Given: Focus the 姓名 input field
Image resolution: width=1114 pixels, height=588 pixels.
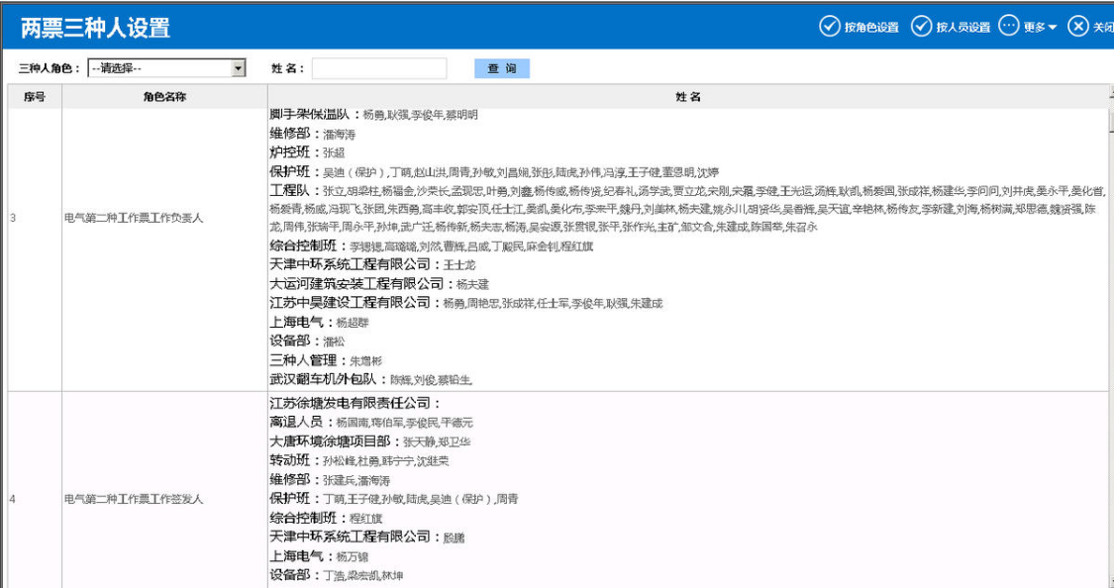Looking at the screenshot, I should (378, 68).
